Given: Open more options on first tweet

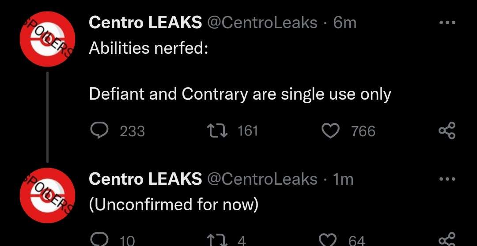Looking at the screenshot, I should pyautogui.click(x=447, y=22).
